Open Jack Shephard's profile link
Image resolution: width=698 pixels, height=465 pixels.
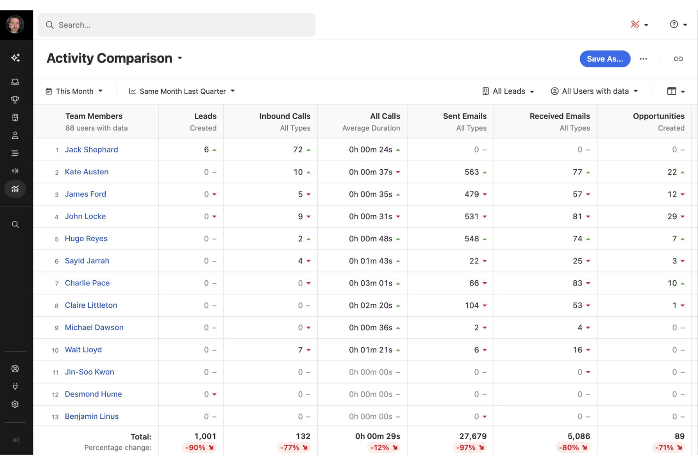pos(91,150)
